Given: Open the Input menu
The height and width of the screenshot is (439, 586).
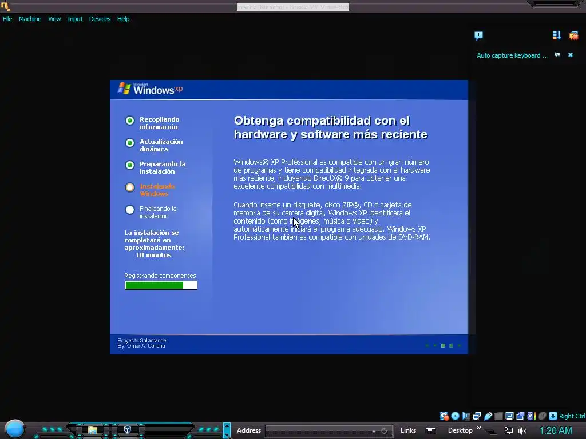Looking at the screenshot, I should click(75, 19).
